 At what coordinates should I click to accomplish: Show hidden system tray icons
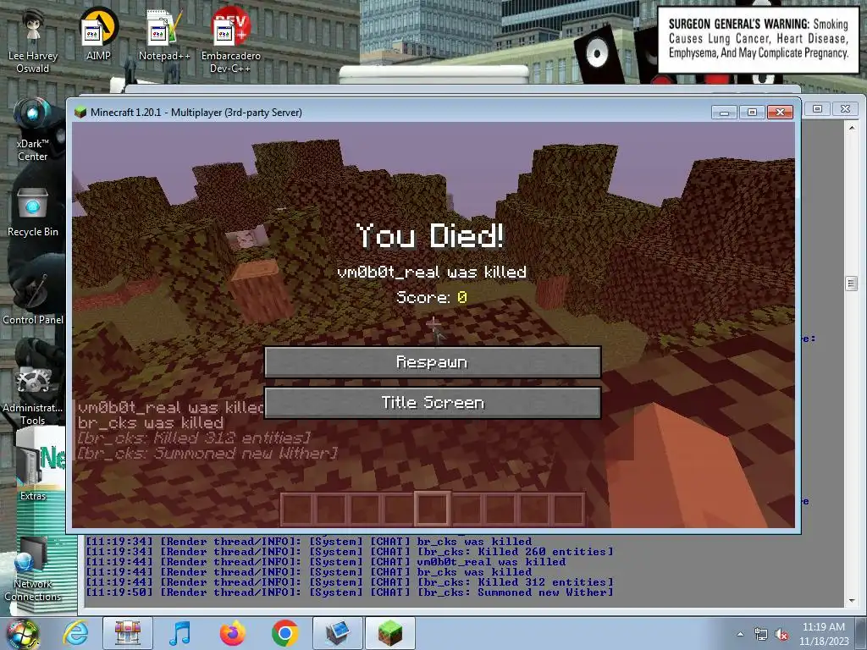[740, 634]
